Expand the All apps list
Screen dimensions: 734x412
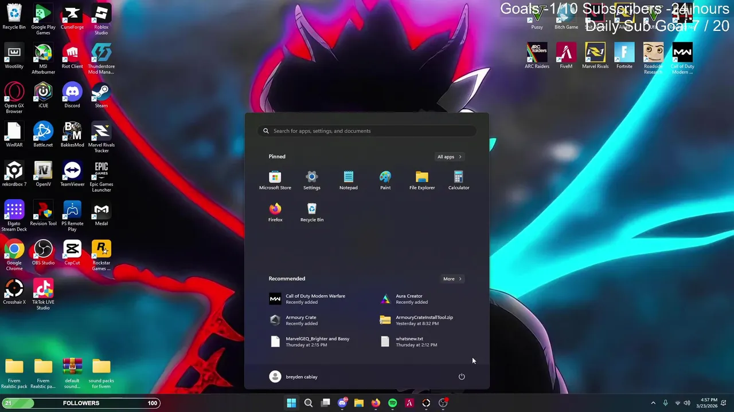[x=449, y=157]
